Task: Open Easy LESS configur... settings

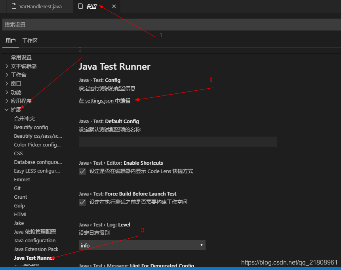Action: (37, 171)
